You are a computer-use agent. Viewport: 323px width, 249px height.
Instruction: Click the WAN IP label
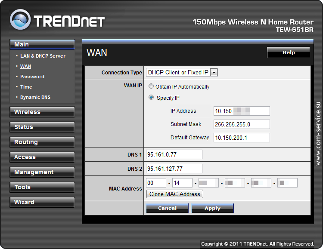(x=133, y=86)
